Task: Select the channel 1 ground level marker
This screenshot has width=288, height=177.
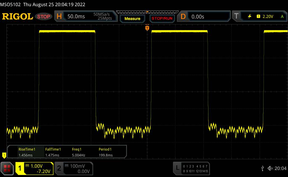Action: click(x=4, y=155)
